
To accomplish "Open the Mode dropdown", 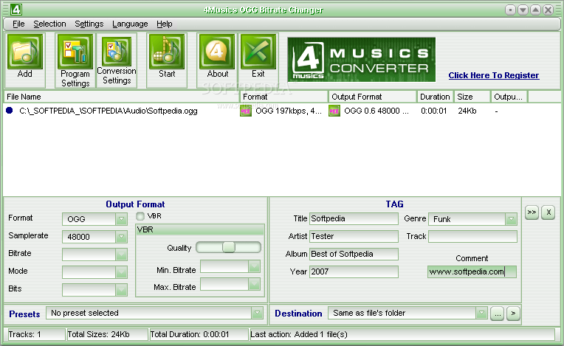I will point(121,272).
